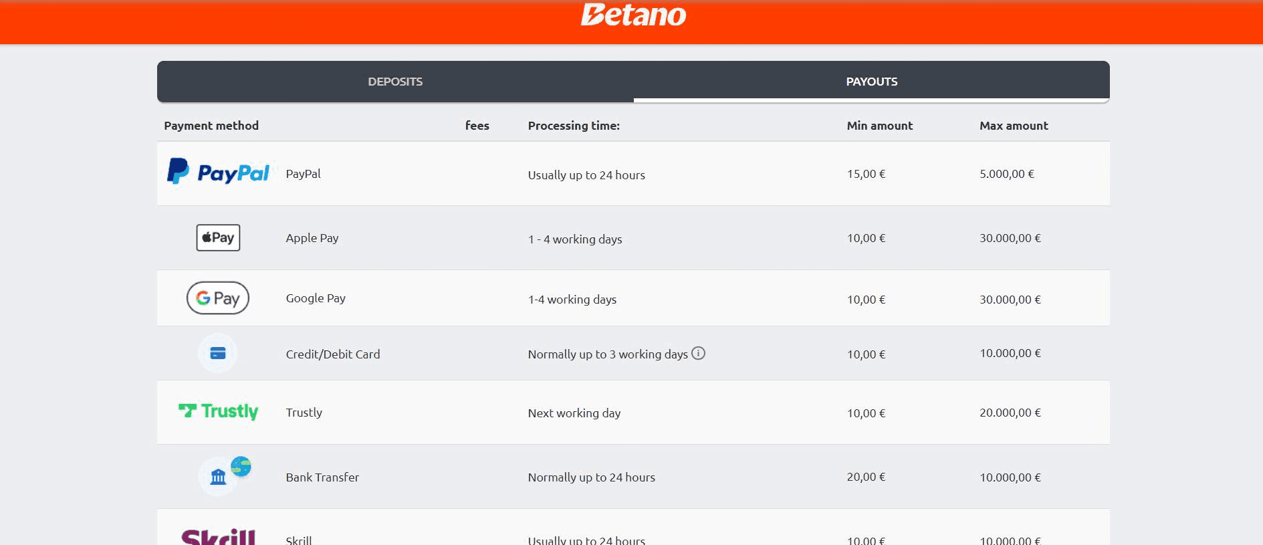Click the Max amount column header
The image size is (1263, 545).
coord(1014,126)
